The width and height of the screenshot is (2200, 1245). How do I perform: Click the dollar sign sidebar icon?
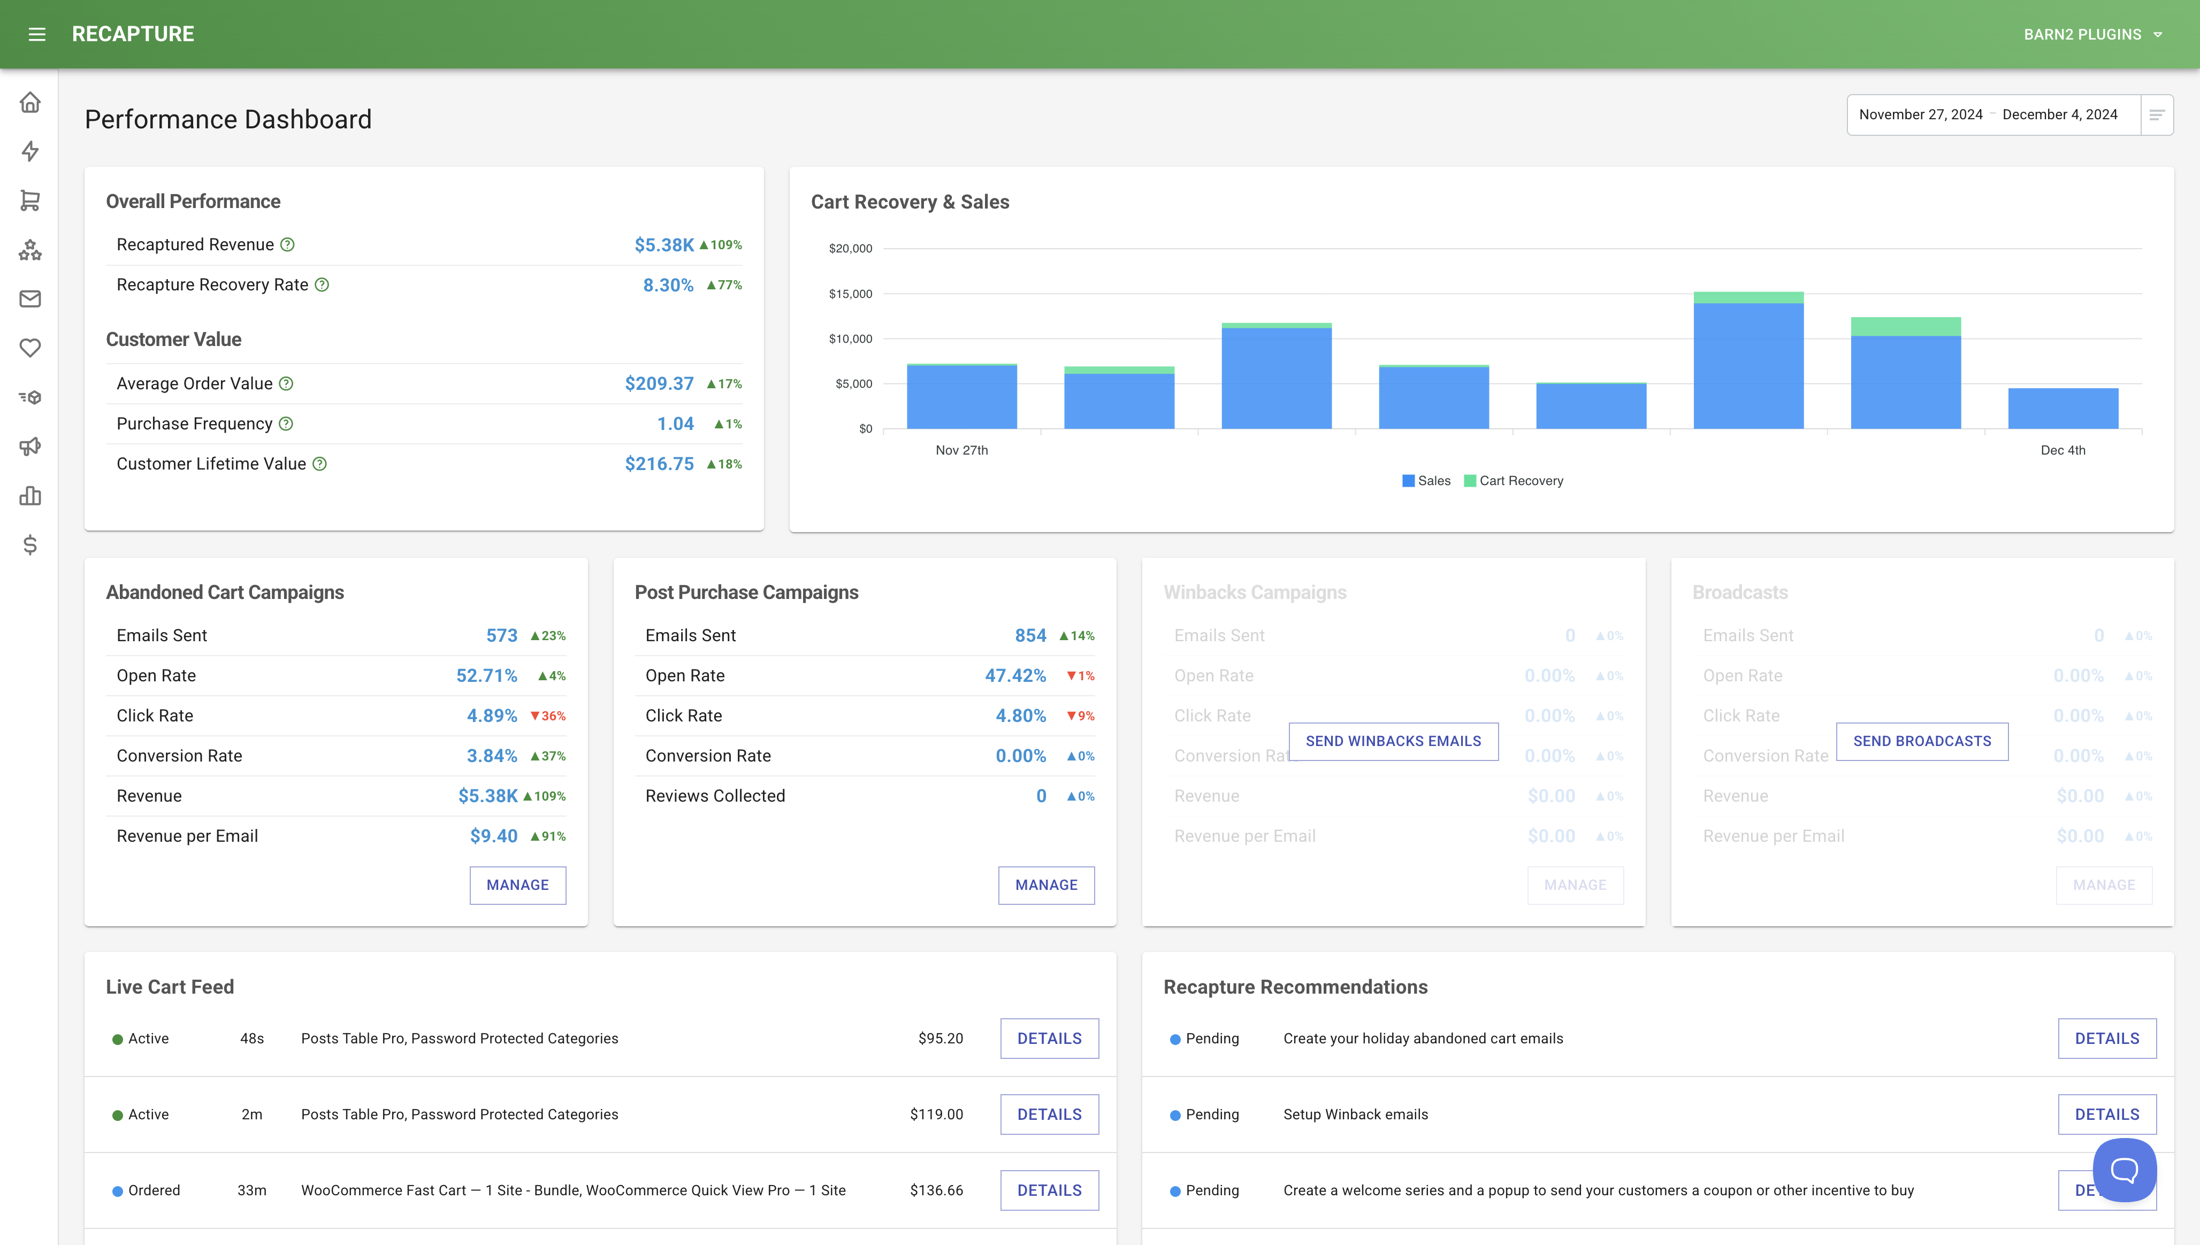[x=30, y=544]
